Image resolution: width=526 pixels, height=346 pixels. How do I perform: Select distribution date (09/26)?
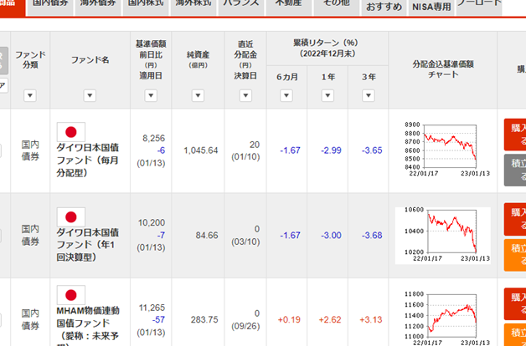pyautogui.click(x=245, y=326)
